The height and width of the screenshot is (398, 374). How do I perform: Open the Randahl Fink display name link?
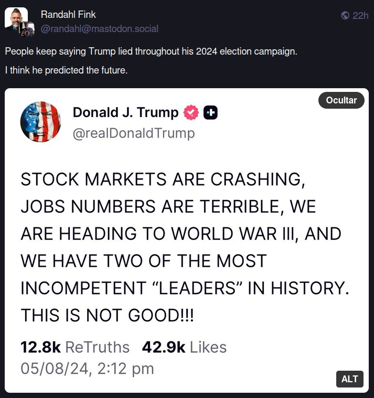click(68, 15)
